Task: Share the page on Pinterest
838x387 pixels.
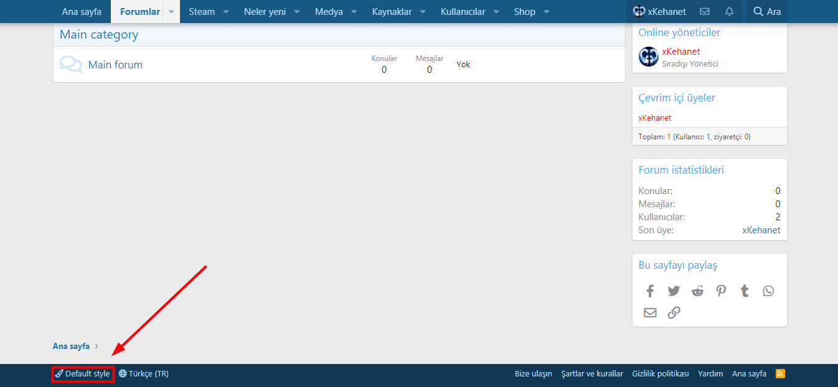Action: 721,291
